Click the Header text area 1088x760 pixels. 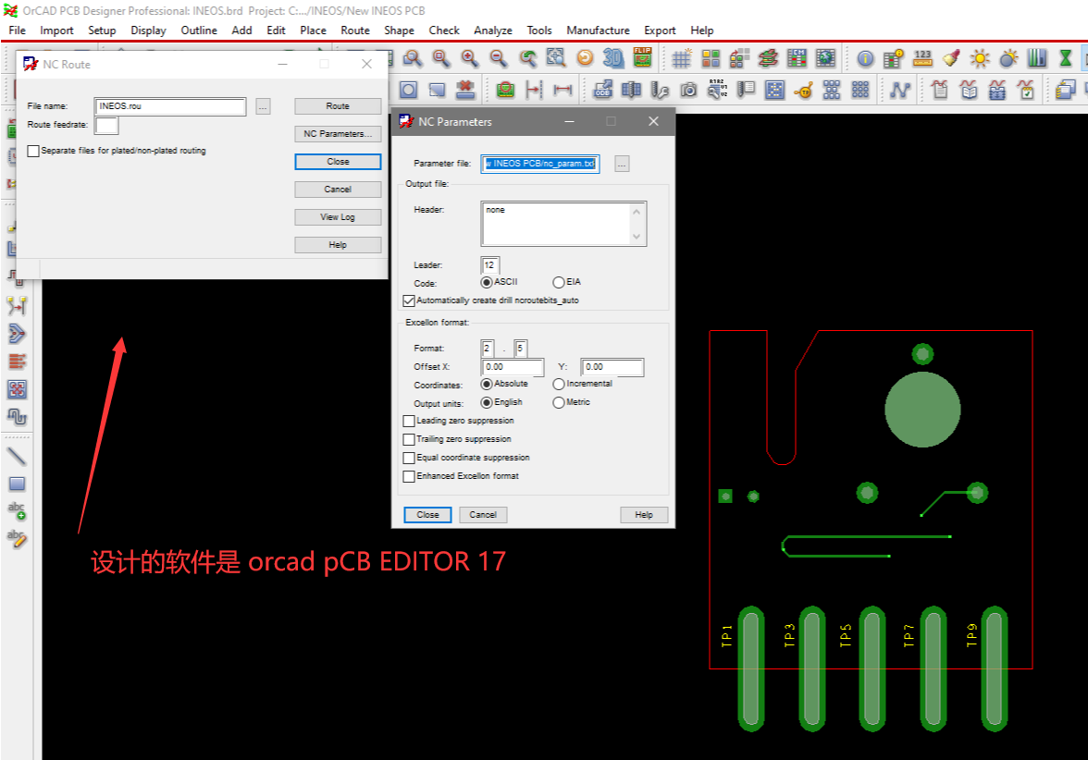coord(563,224)
